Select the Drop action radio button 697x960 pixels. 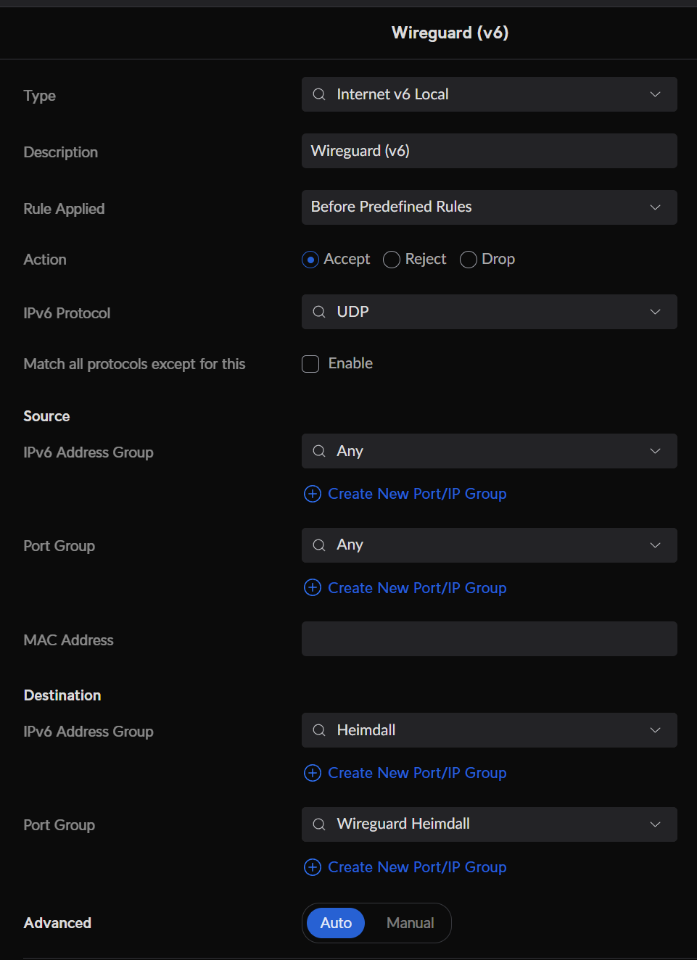click(x=469, y=260)
